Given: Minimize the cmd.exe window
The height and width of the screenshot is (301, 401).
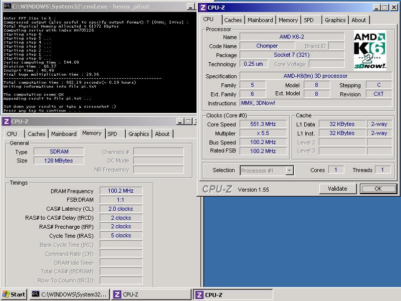Looking at the screenshot, I should 190,7.
